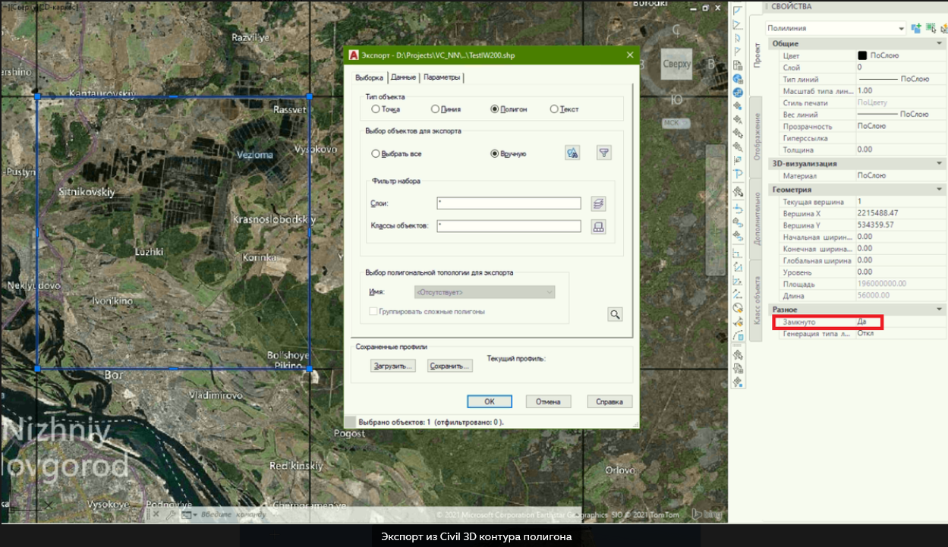Collapse the Геометрия properties section
This screenshot has height=547, width=948.
940,190
